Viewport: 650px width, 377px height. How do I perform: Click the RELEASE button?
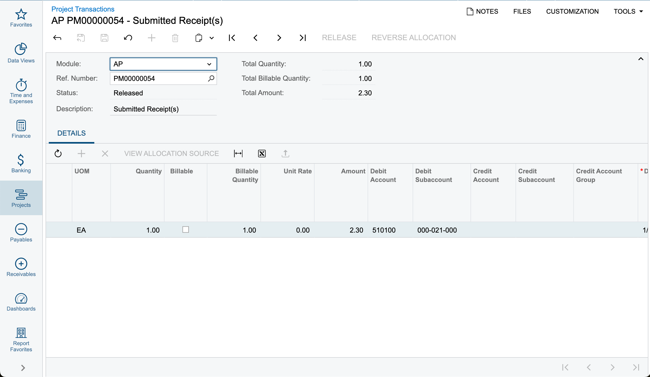tap(339, 38)
